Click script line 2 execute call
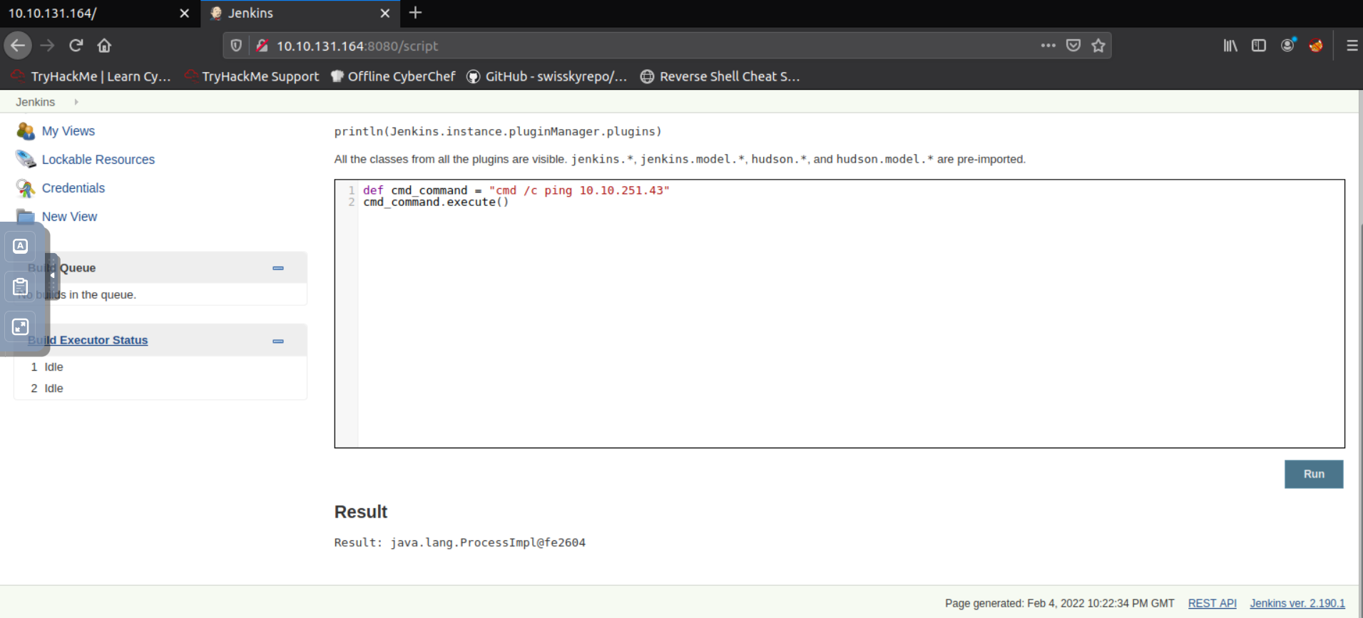 pyautogui.click(x=436, y=202)
